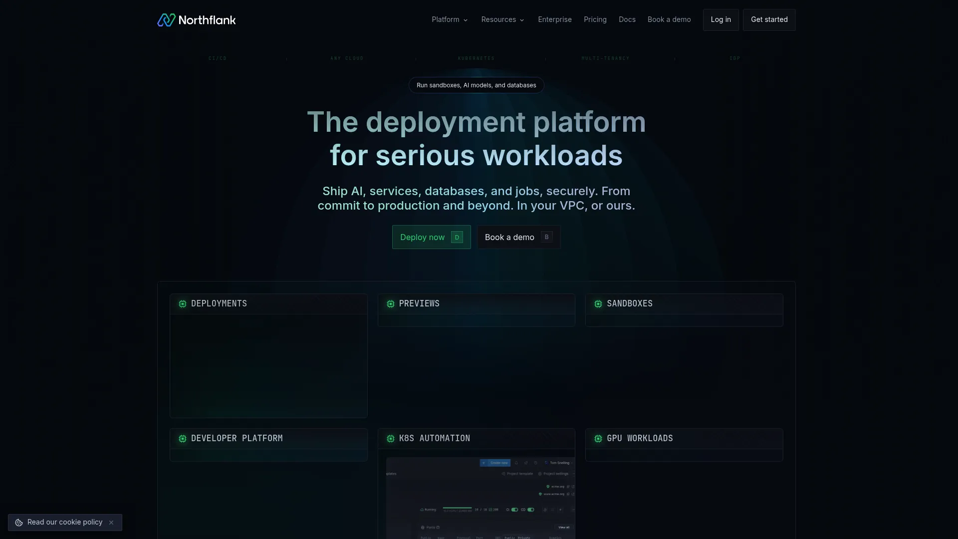Screen dimensions: 958x539
Task: Dismiss the cookie policy banner
Action: pyautogui.click(x=111, y=523)
